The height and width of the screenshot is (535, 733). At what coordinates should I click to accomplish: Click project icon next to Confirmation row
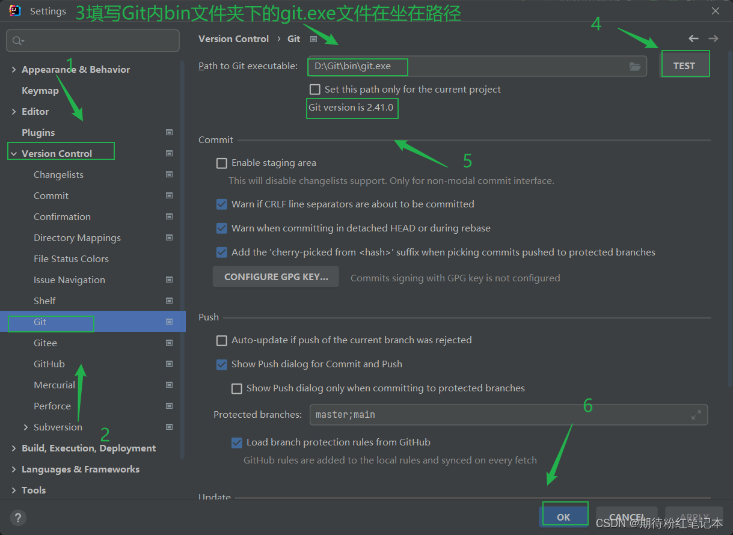coord(169,216)
